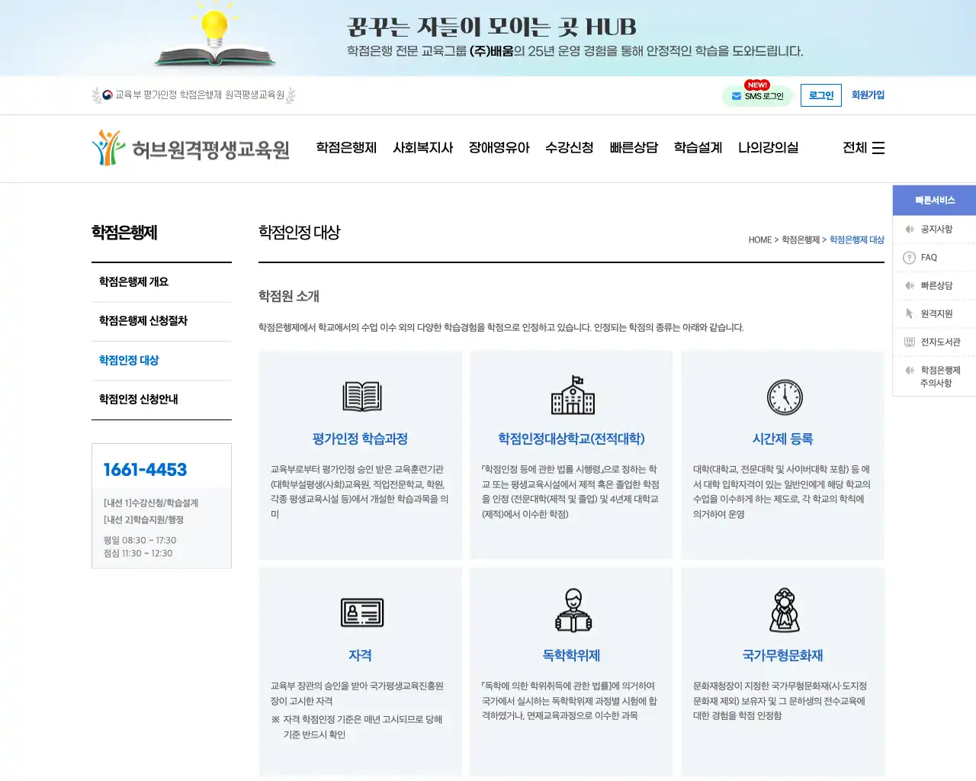The image size is (976, 781).
Task: Click the 빠른서비스 panel header
Action: click(x=934, y=201)
